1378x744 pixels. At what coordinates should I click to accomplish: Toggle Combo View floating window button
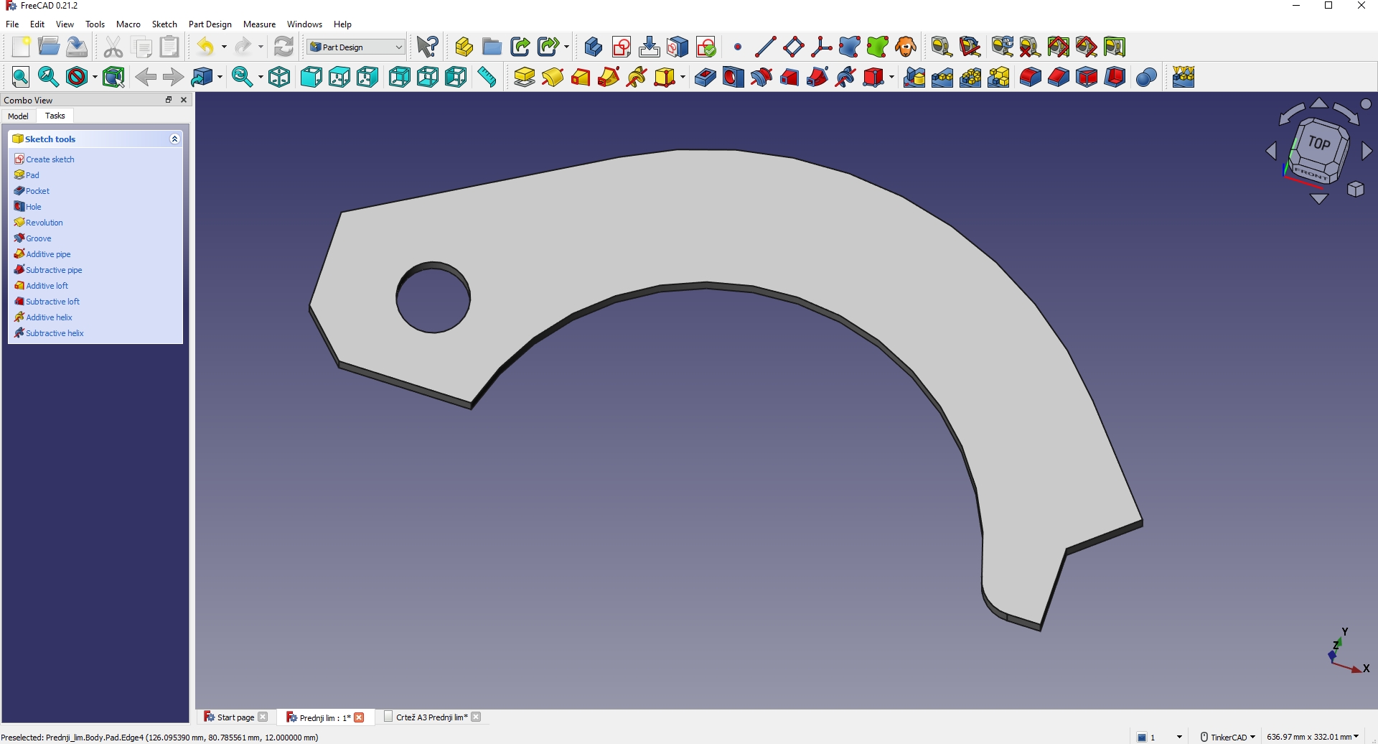click(169, 100)
